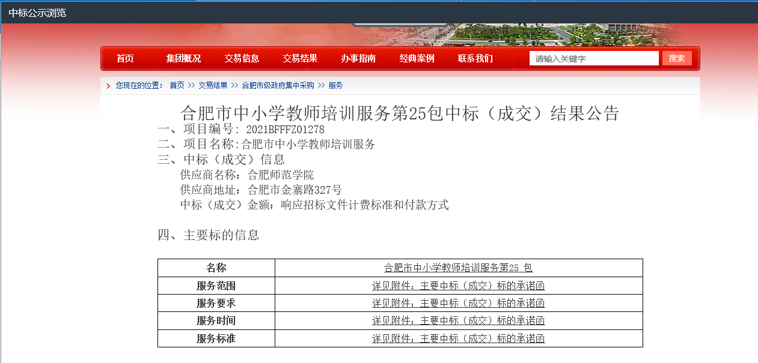Open the attachment link in the 服务标准 row
The width and height of the screenshot is (758, 363).
[458, 339]
